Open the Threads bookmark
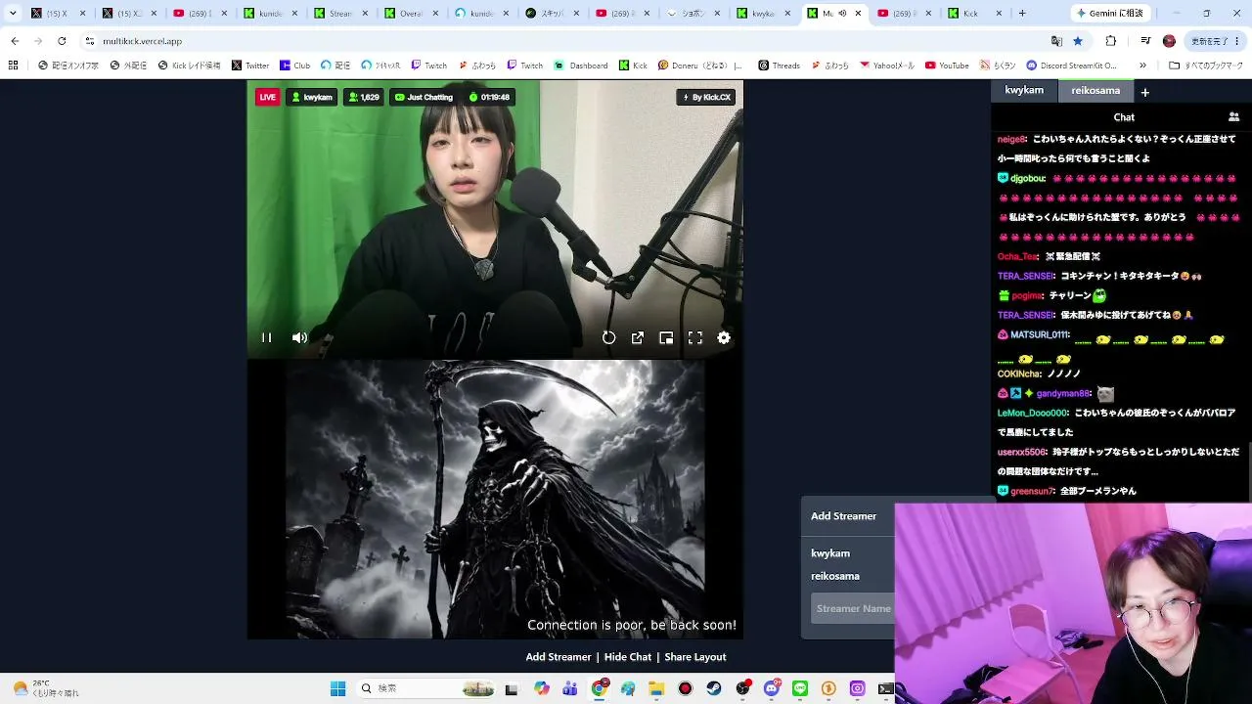The height and width of the screenshot is (704, 1252). (780, 66)
